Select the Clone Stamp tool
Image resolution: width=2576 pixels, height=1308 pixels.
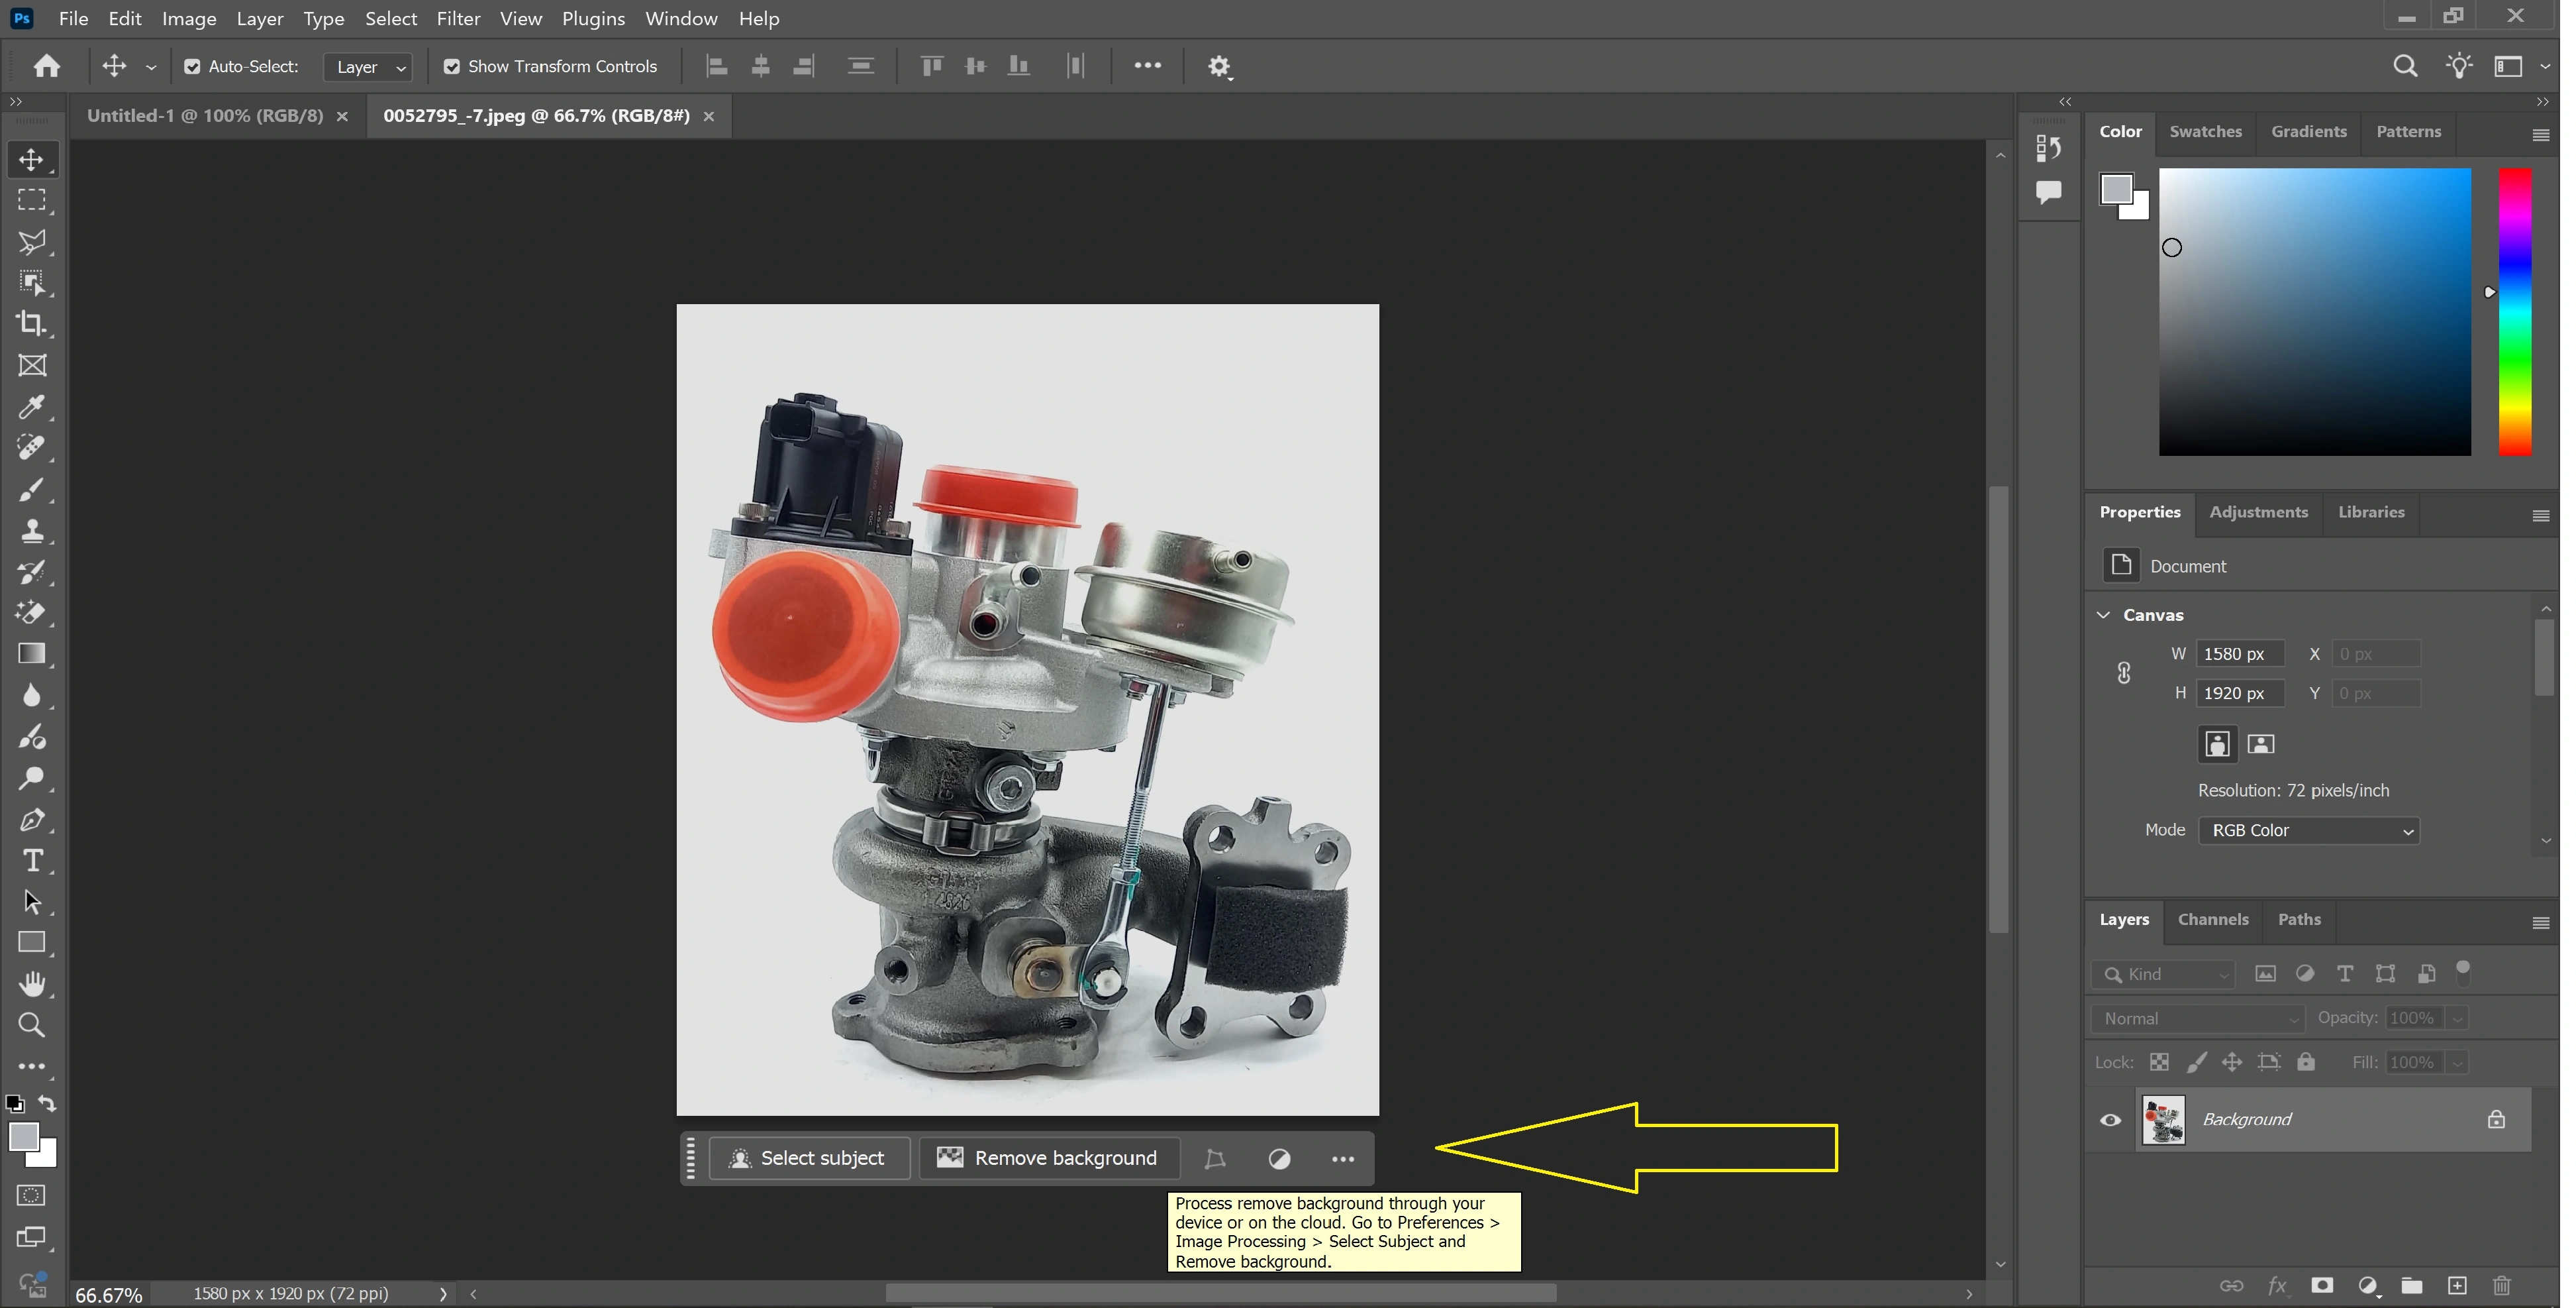pos(32,530)
